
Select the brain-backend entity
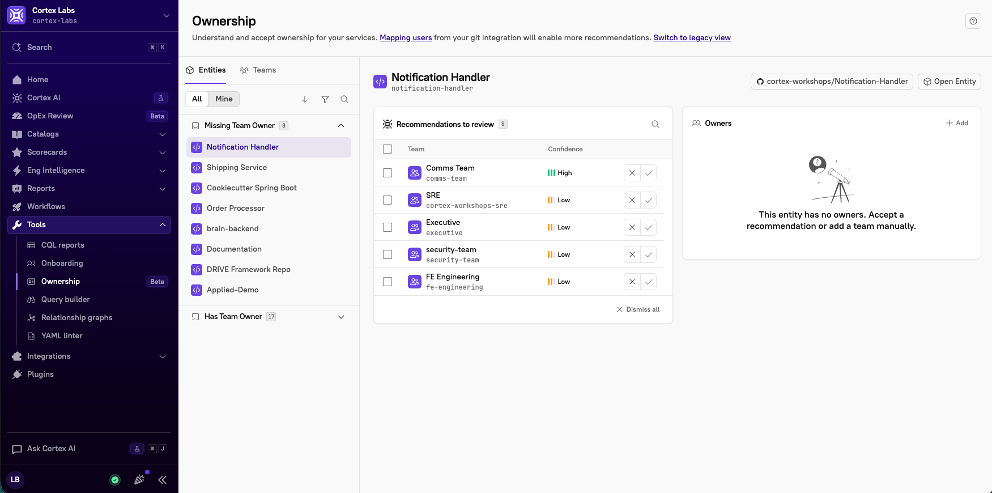269,229
